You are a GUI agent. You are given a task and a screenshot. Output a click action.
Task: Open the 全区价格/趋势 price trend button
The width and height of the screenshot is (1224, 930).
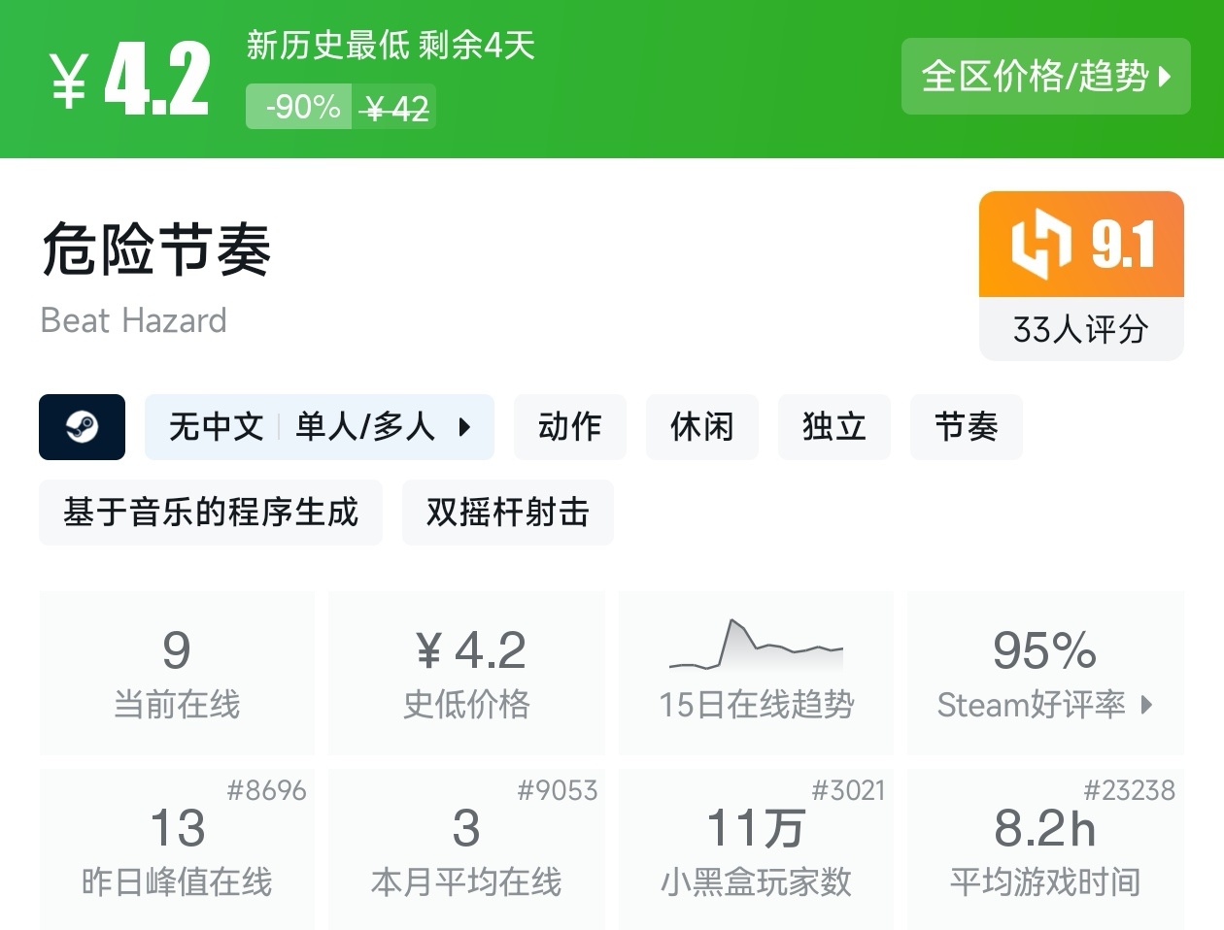[1045, 77]
